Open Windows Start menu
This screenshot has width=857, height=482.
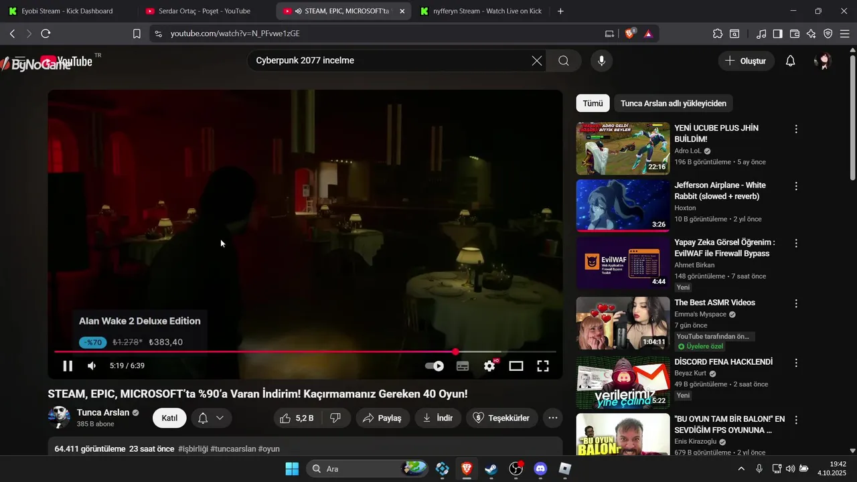click(292, 469)
